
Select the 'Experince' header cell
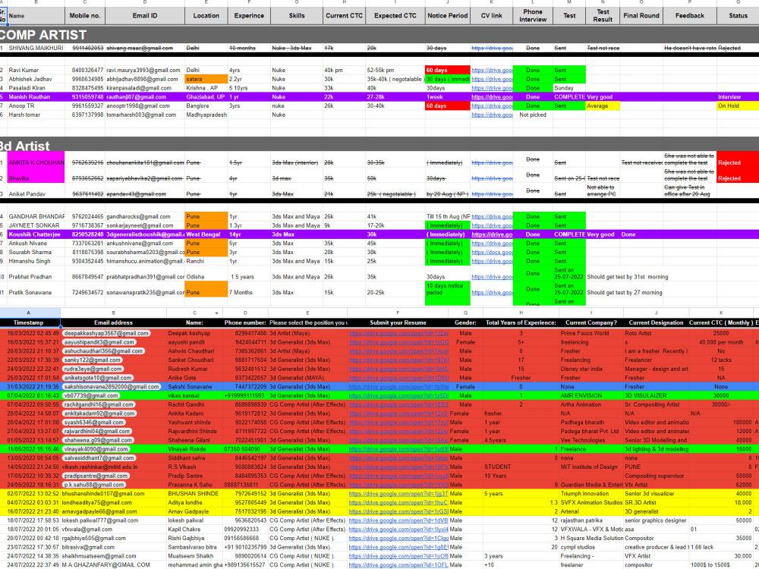coord(249,15)
